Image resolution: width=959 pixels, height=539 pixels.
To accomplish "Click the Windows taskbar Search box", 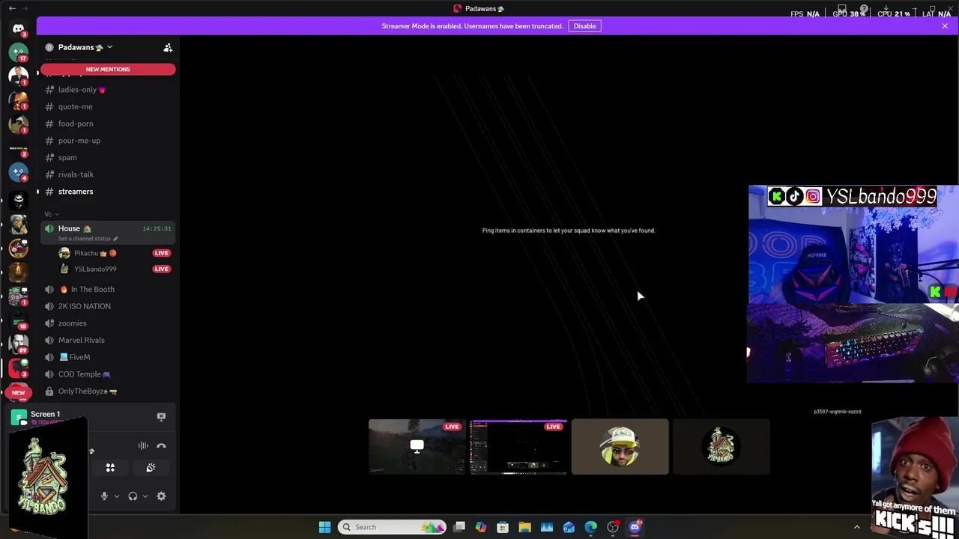I will pyautogui.click(x=392, y=527).
